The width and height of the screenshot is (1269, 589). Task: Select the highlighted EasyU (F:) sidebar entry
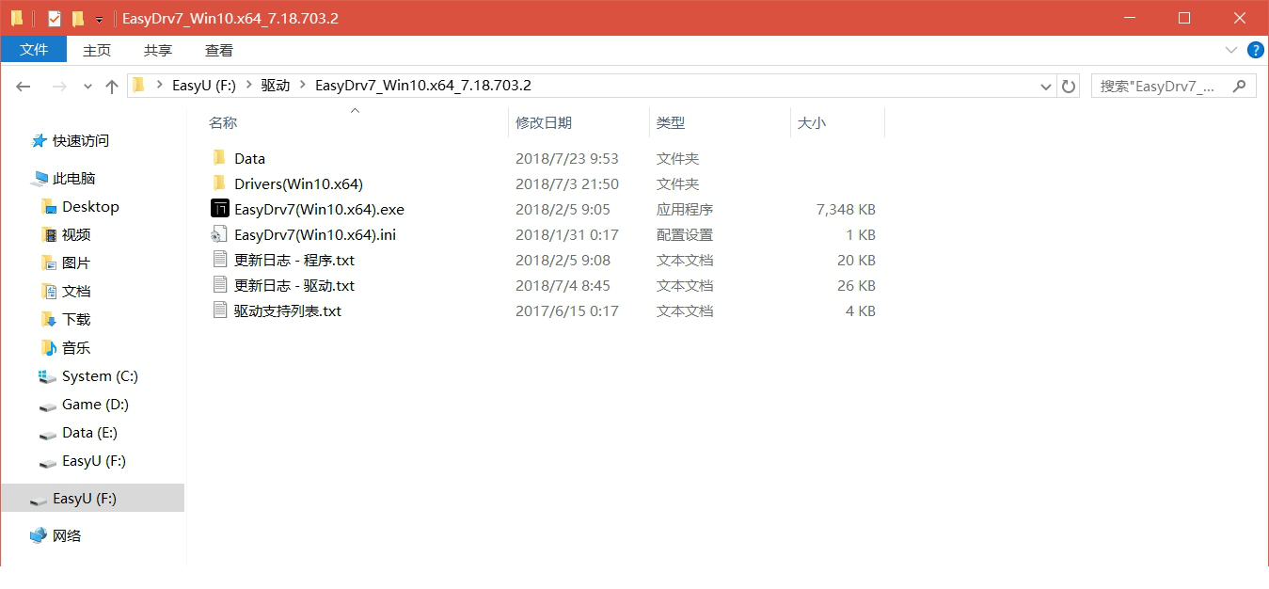click(92, 499)
